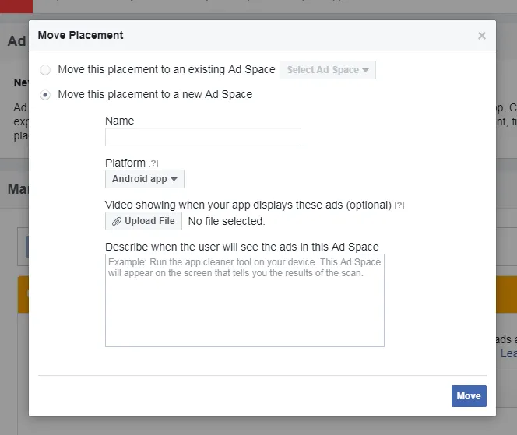The height and width of the screenshot is (435, 517).
Task: Click the "No file selected." text
Action: click(227, 221)
